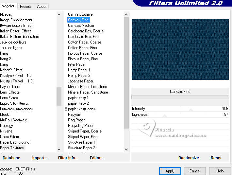This screenshot has width=232, height=175.
Task: Choose Recycling Paper filter
Action: point(81,126)
